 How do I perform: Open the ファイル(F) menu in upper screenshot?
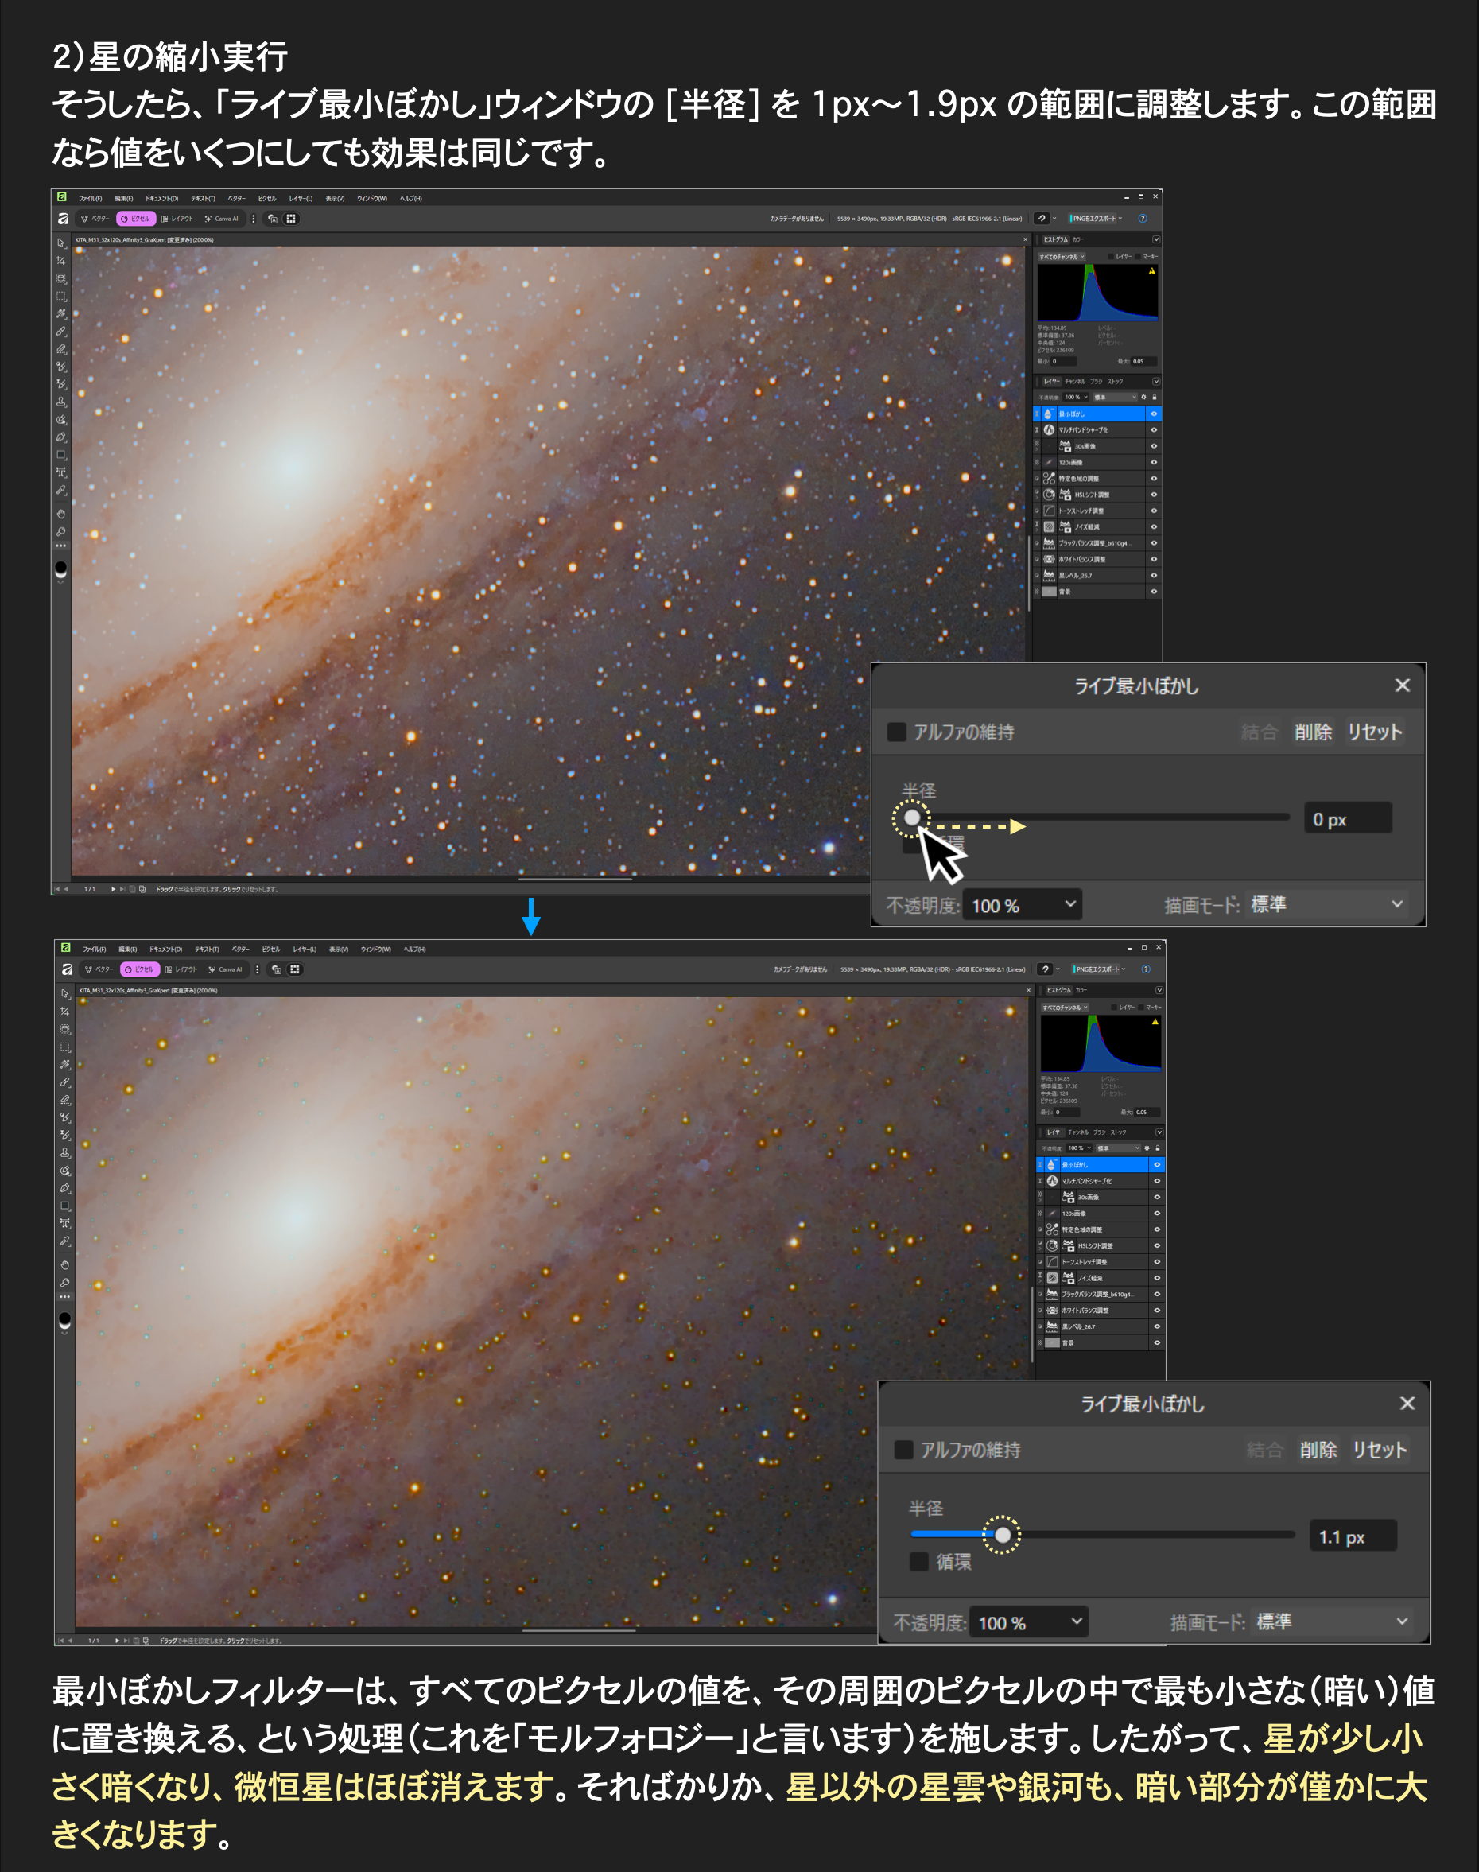pyautogui.click(x=90, y=198)
